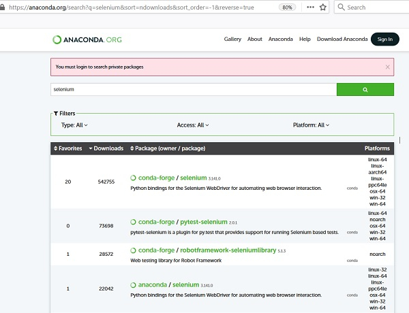
Task: Click the green magnifier search button
Action: pyautogui.click(x=365, y=90)
